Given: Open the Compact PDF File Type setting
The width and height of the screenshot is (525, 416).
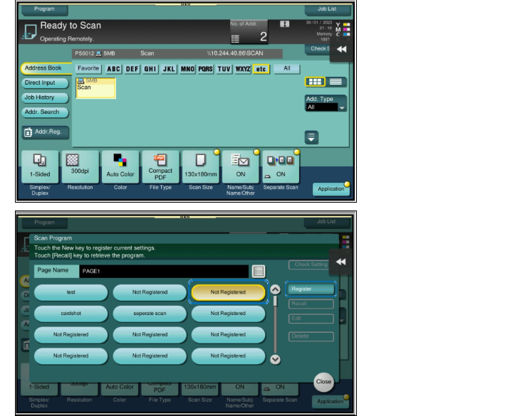Looking at the screenshot, I should click(x=160, y=166).
